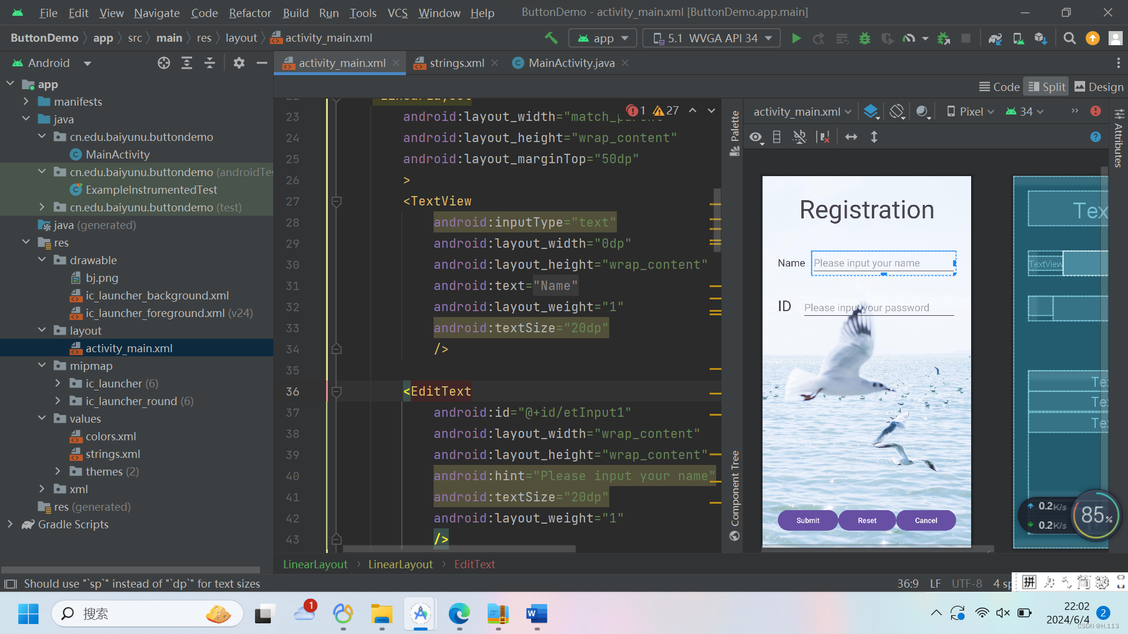Click the design surface layers icon
1128x634 pixels.
(871, 112)
